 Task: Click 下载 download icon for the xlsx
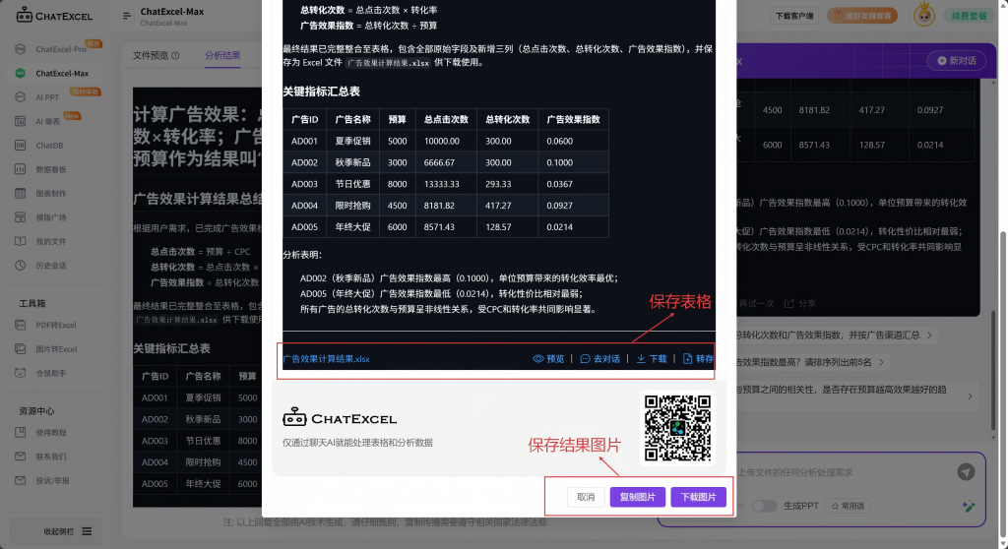(x=640, y=359)
